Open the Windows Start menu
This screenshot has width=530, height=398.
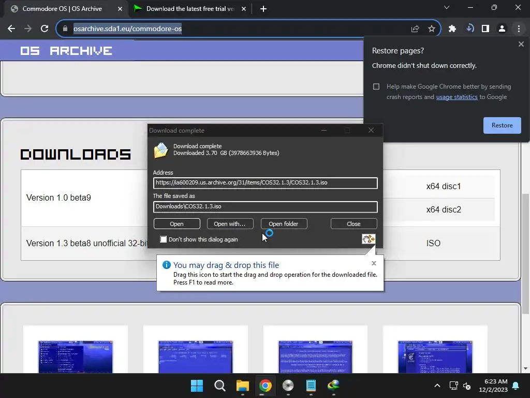click(197, 386)
